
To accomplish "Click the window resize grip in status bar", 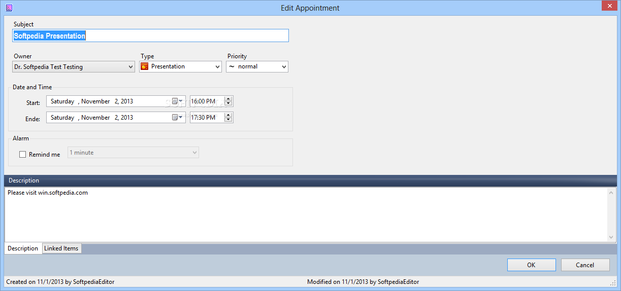I will click(x=612, y=283).
